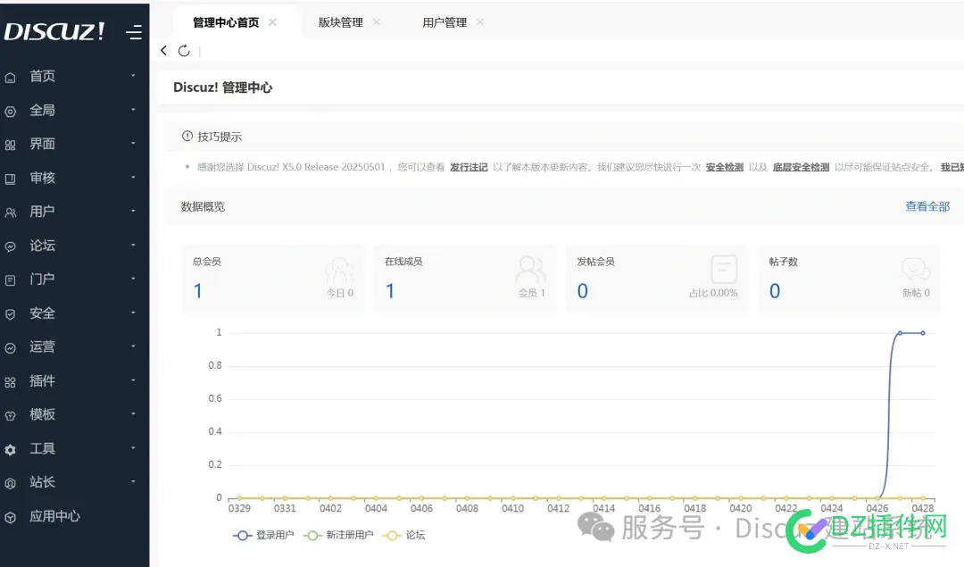Close the 管理中心首页 tab

(x=272, y=22)
